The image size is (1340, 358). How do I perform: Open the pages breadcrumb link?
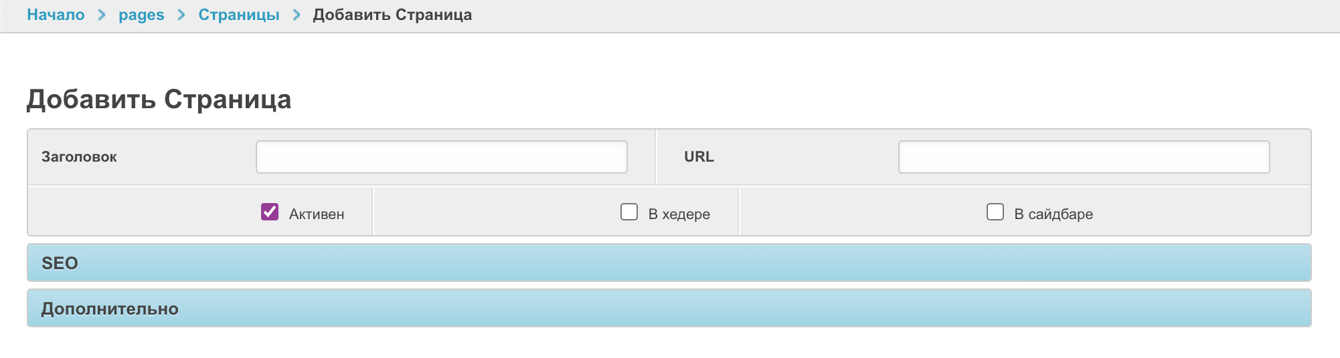[141, 15]
